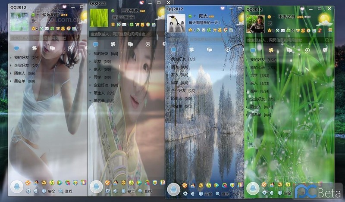Edit signature 编辑个性签名 in 三尺忧伤 window

click(x=123, y=17)
